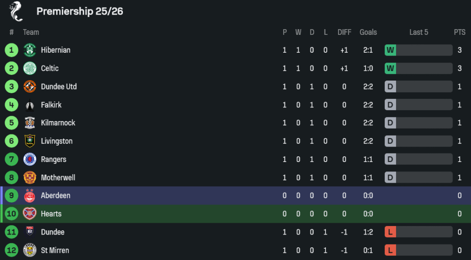The height and width of the screenshot is (260, 471).
Task: Click the Last 5 column header
Action: [x=419, y=32]
